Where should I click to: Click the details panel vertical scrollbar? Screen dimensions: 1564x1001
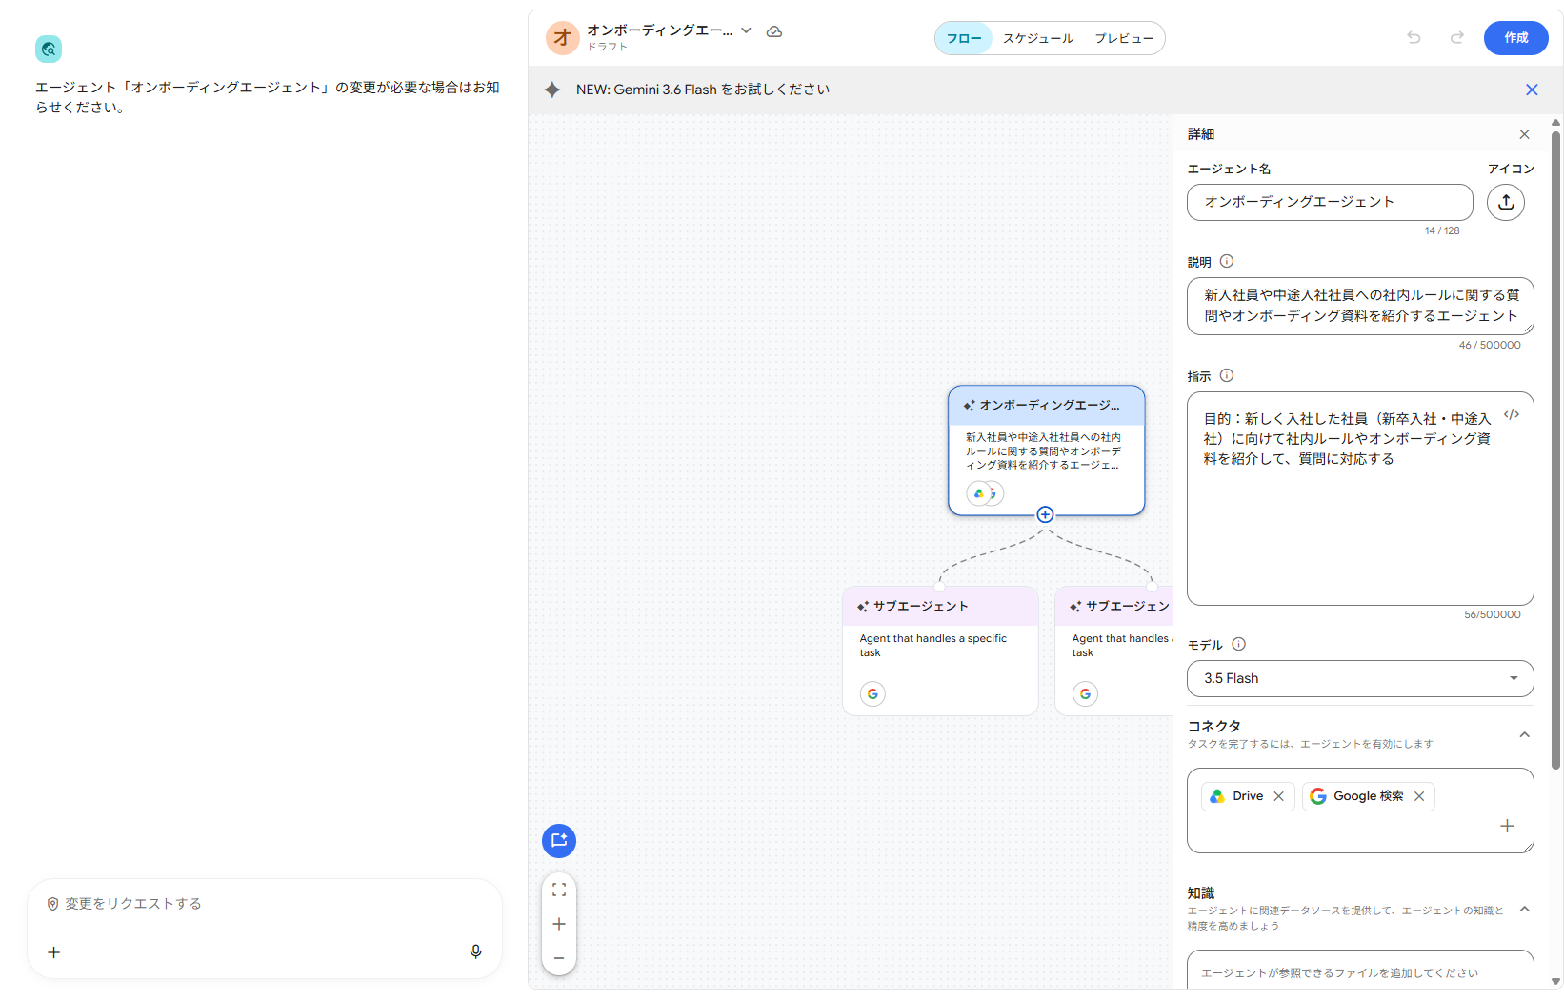pyautogui.click(x=1556, y=450)
